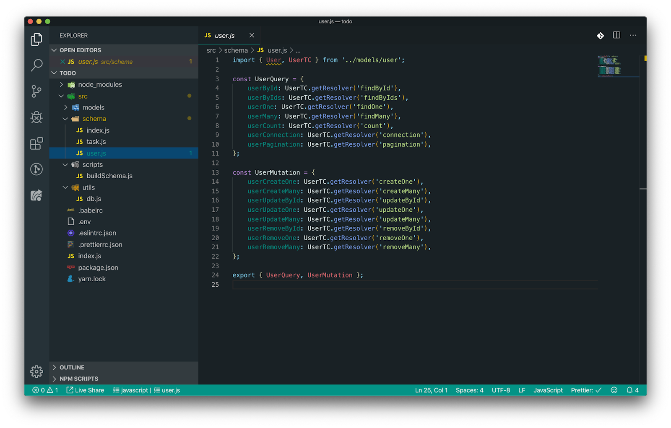Image resolution: width=671 pixels, height=428 pixels.
Task: Click Live Share in the status bar
Action: tap(86, 390)
